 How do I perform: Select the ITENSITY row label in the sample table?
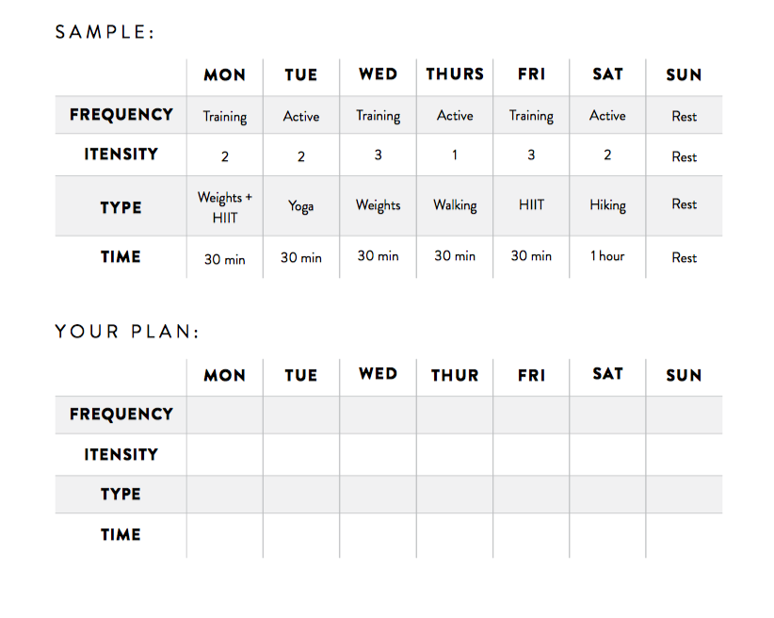point(121,154)
